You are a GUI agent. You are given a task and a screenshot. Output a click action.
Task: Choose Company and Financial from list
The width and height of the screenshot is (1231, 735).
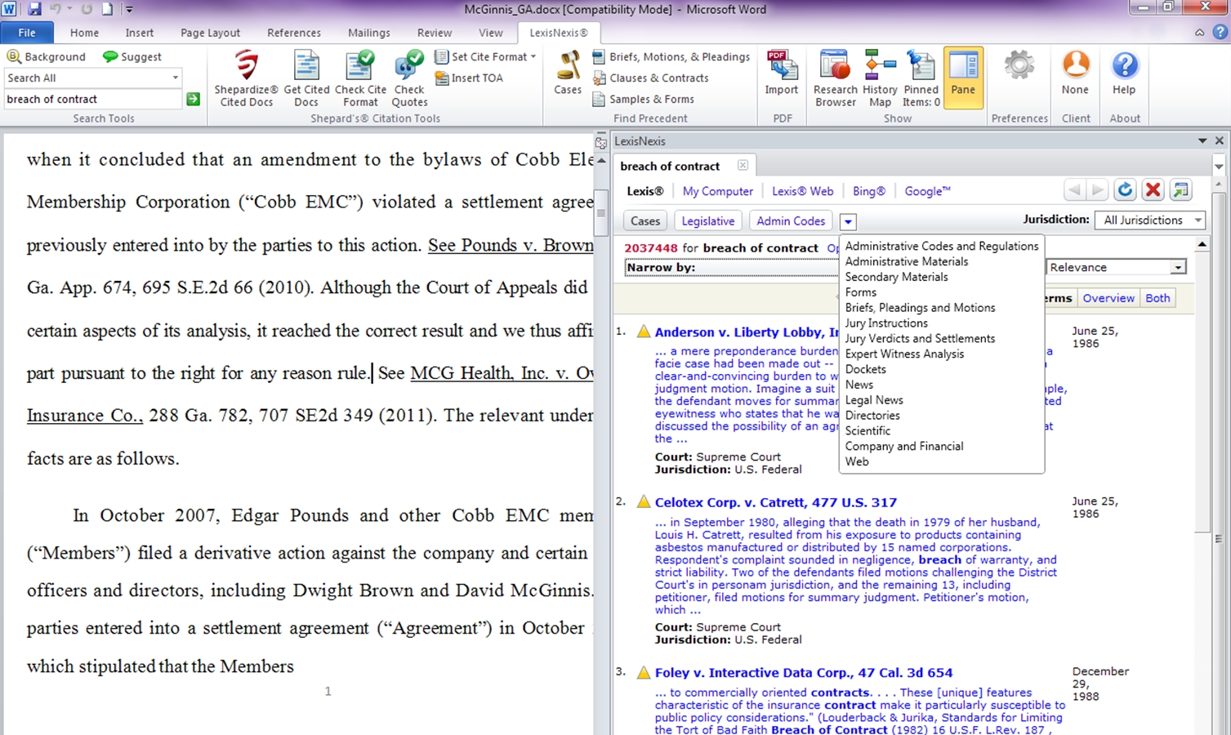click(x=903, y=446)
